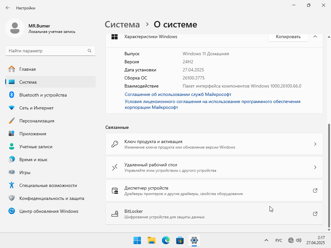Click Система in the breadcrumb header

click(123, 25)
